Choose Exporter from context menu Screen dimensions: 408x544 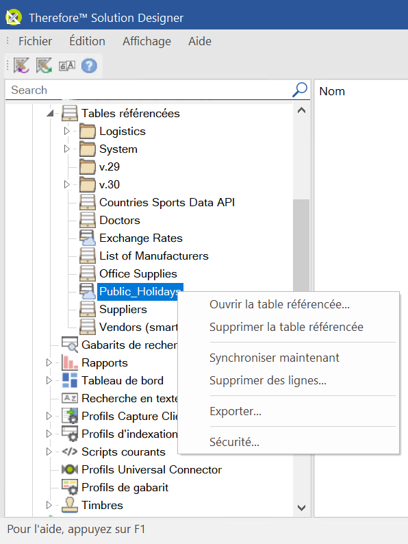coord(288,411)
